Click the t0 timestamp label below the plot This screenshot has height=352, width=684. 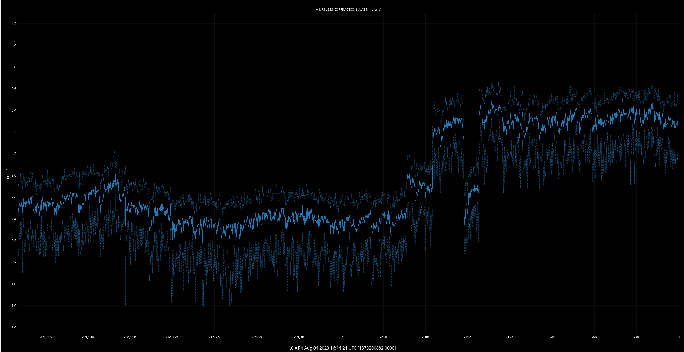[x=342, y=348]
